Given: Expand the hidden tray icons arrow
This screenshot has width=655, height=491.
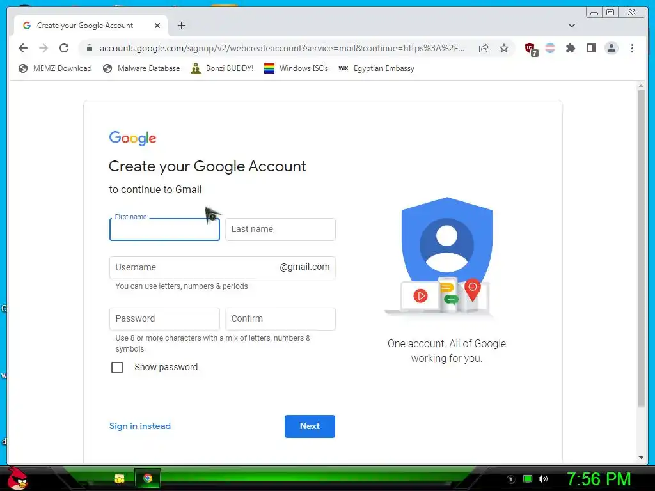Looking at the screenshot, I should coord(510,479).
